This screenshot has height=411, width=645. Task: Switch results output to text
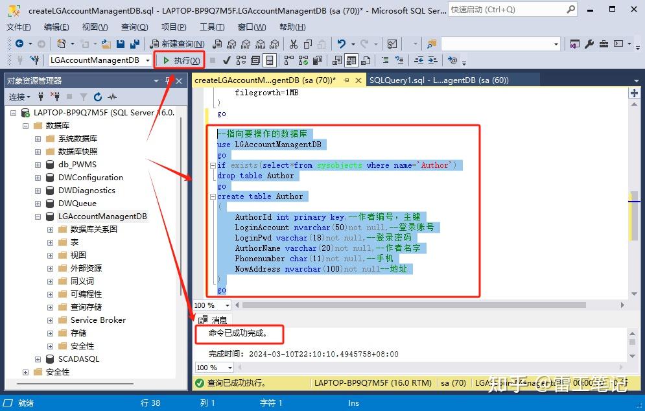[337, 60]
